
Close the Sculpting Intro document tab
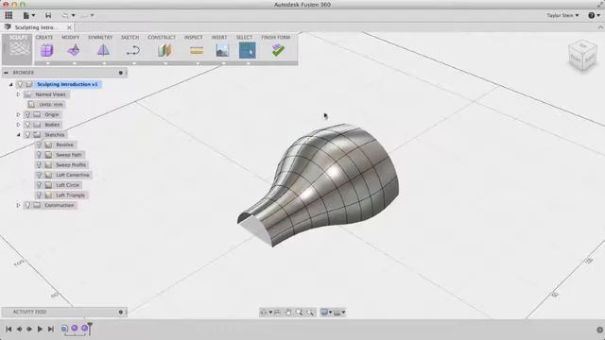[x=69, y=27]
